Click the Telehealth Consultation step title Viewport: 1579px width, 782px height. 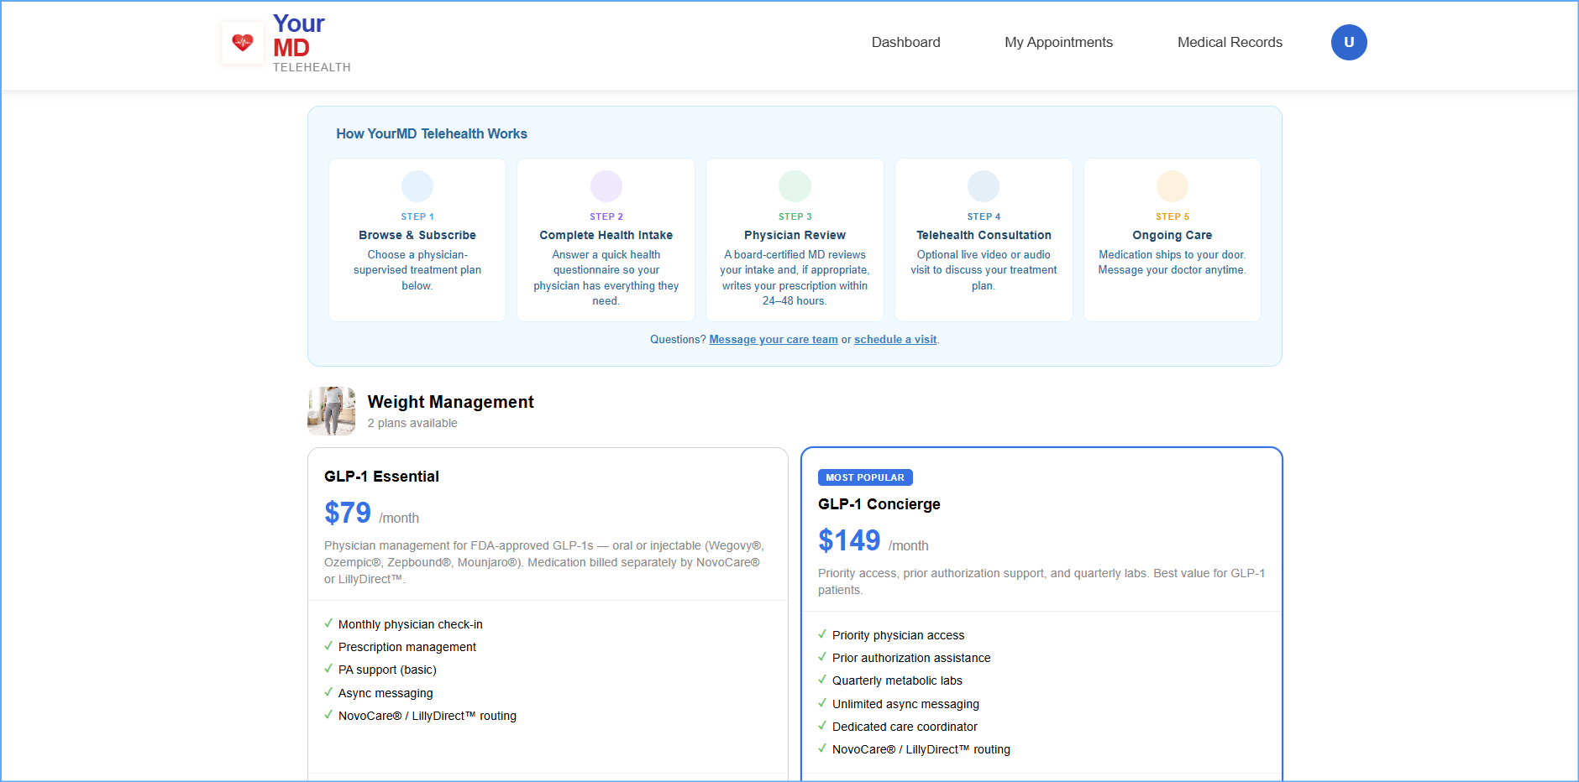(984, 235)
